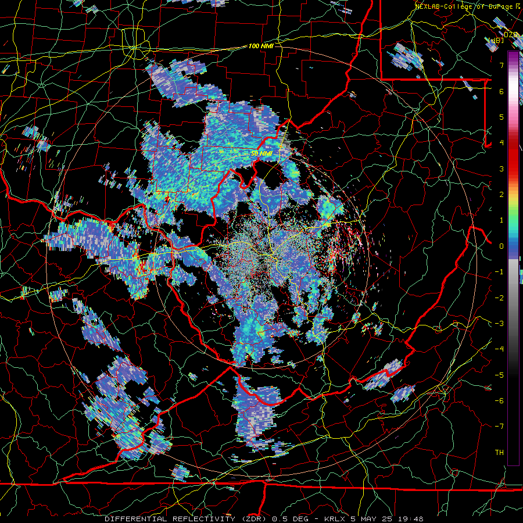Click the -4 value on color scale

499,349
